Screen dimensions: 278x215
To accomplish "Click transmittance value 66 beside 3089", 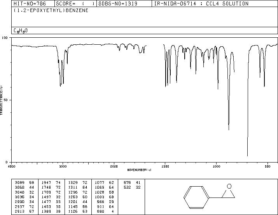I will click(31, 183).
